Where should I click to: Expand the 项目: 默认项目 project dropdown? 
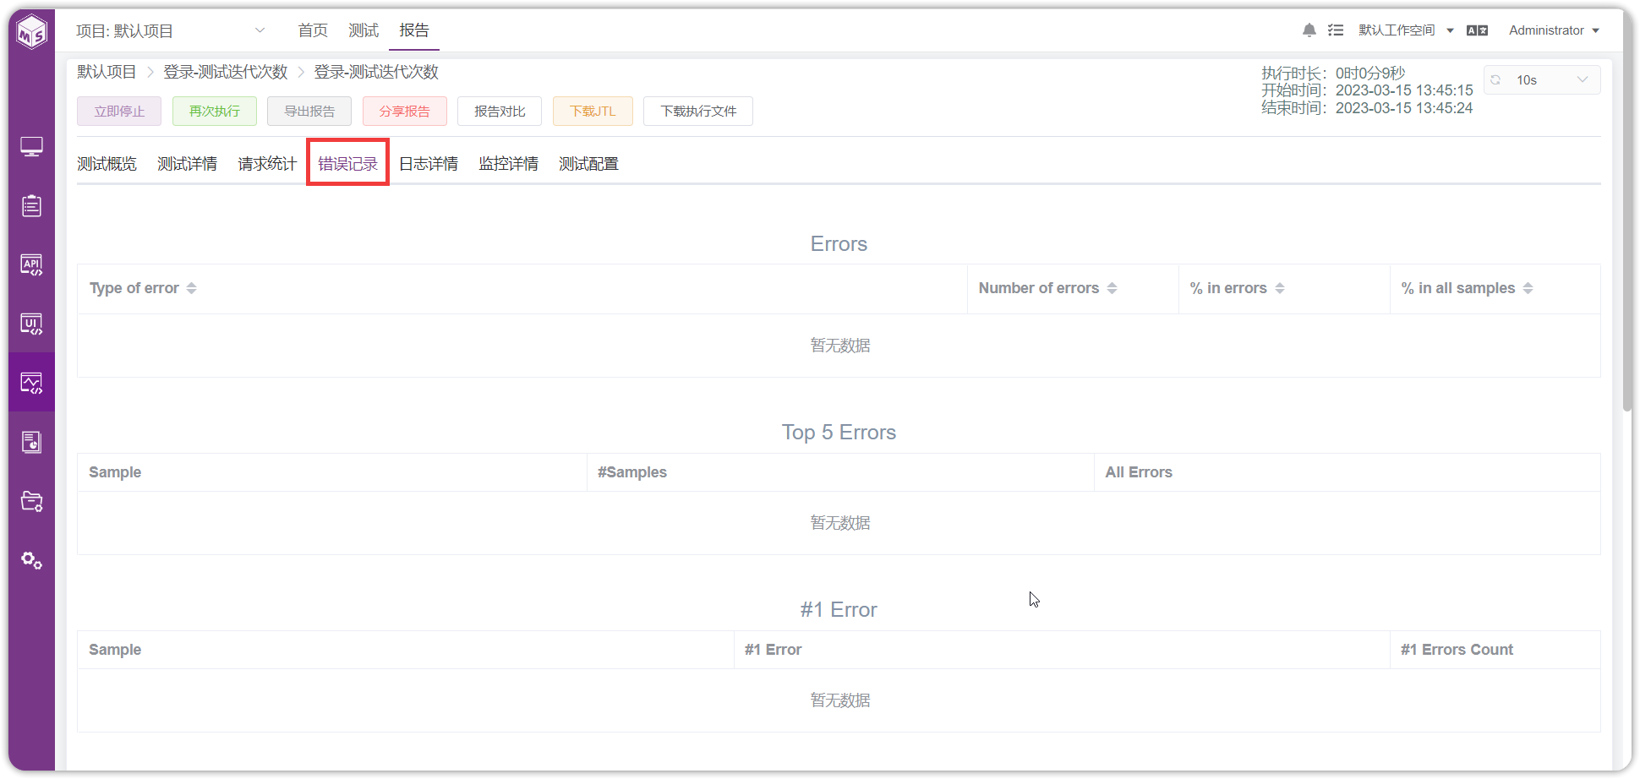(171, 31)
